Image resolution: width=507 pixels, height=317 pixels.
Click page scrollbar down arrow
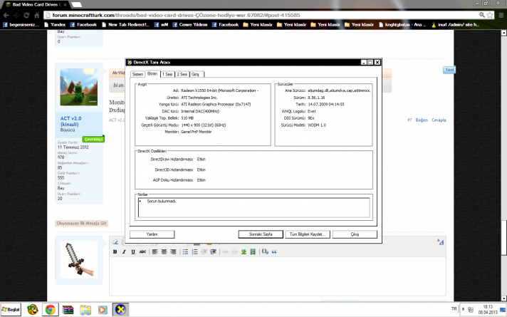[x=504, y=298]
